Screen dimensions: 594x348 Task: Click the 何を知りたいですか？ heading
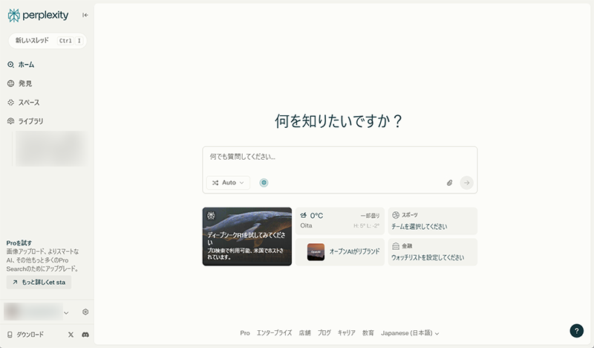pos(339,121)
